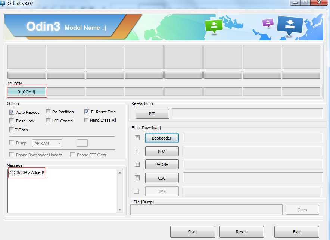The height and width of the screenshot is (240, 330).
Task: Enable the Re-Partition checkbox
Action: pos(48,112)
